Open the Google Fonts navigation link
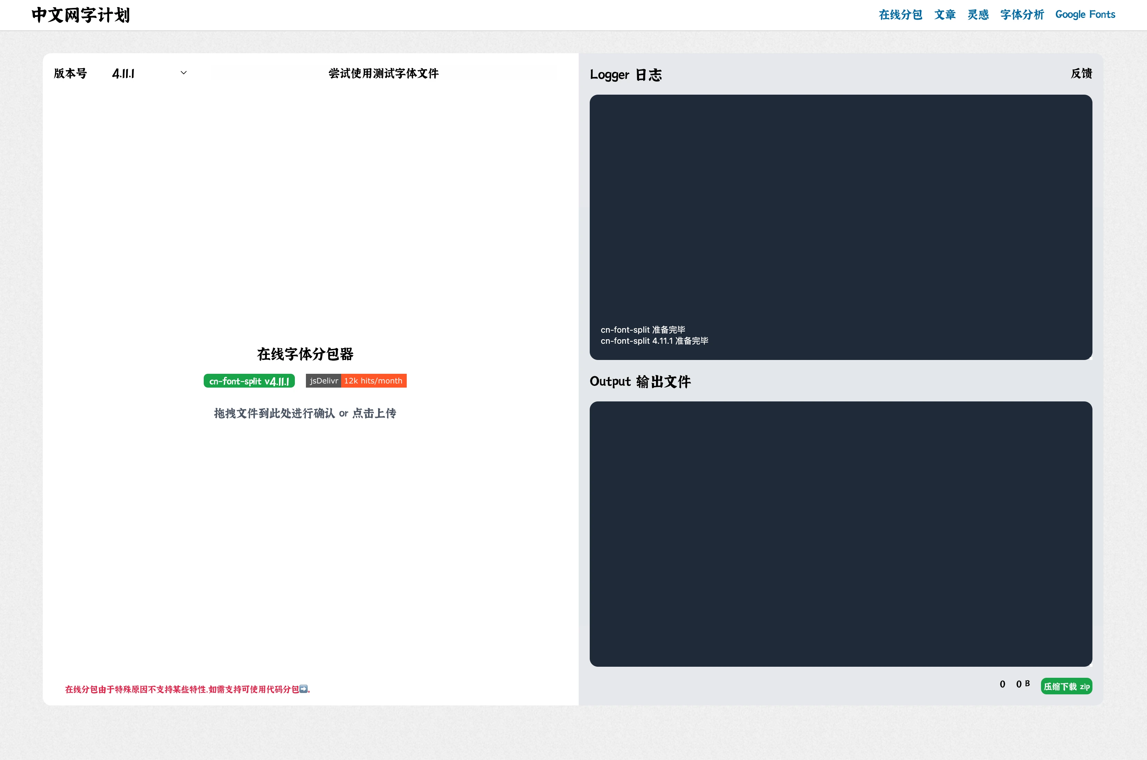The width and height of the screenshot is (1147, 760). point(1085,15)
